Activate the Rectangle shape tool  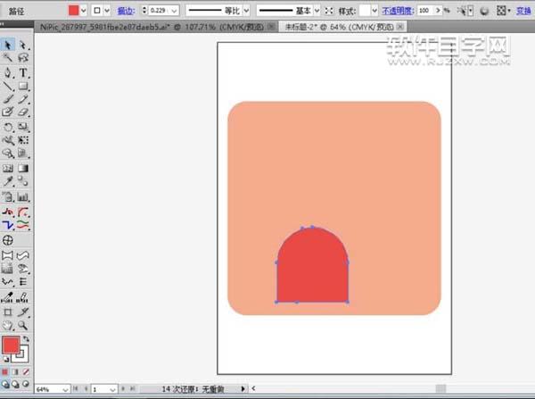coord(23,87)
